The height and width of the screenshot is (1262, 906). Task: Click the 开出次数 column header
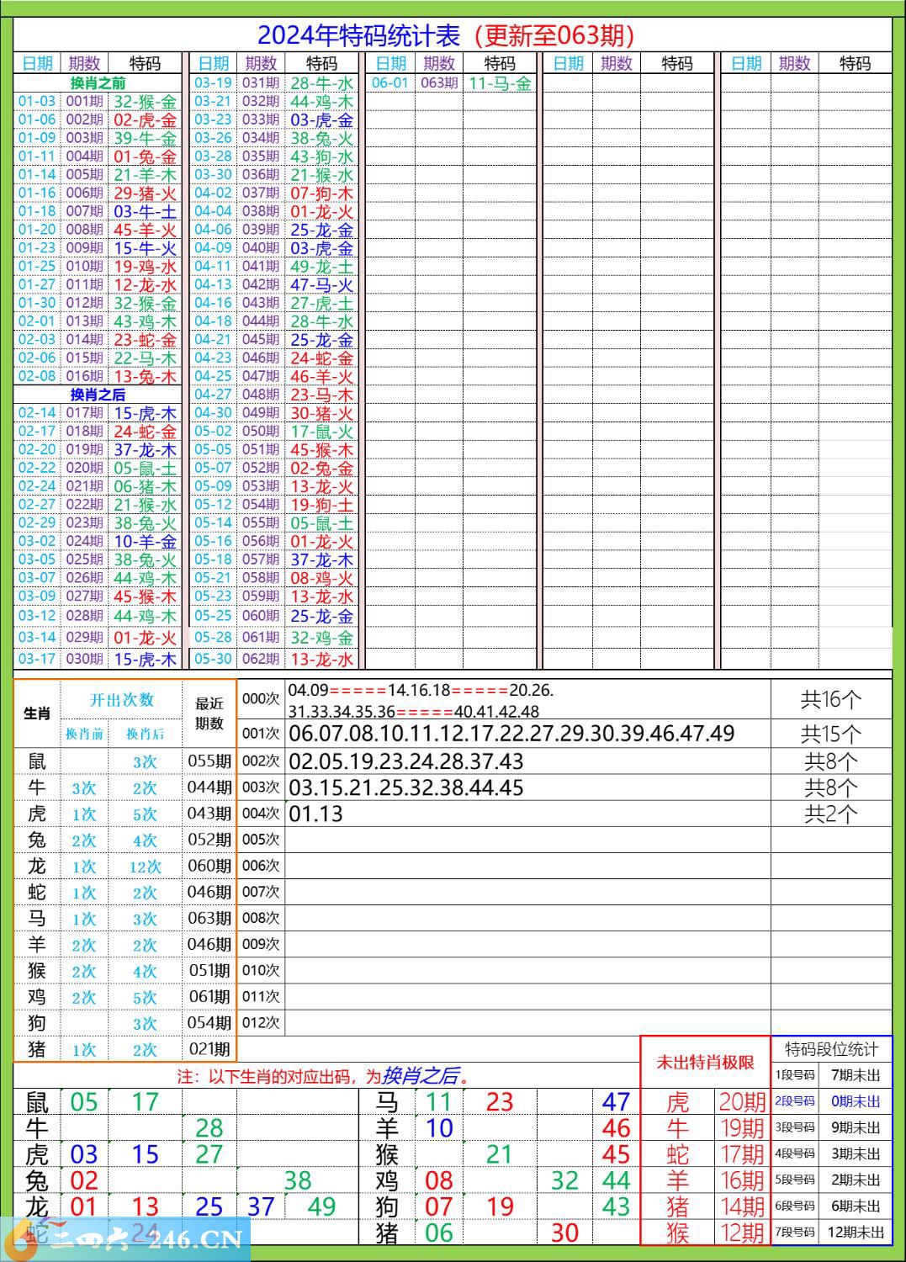point(122,700)
